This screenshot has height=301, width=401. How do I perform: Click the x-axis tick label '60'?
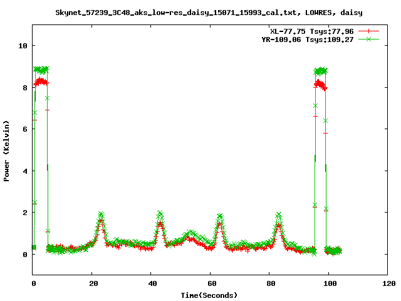tap(212, 283)
